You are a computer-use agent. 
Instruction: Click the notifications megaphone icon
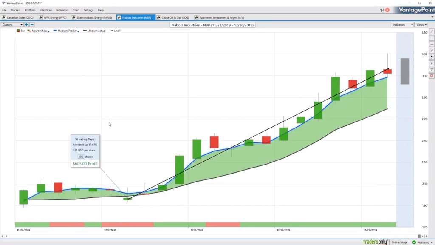(382, 10)
